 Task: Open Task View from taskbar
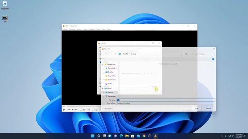pyautogui.click(x=104, y=136)
